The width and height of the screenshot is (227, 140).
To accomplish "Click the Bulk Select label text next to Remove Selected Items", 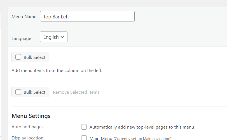I will pos(34,92).
